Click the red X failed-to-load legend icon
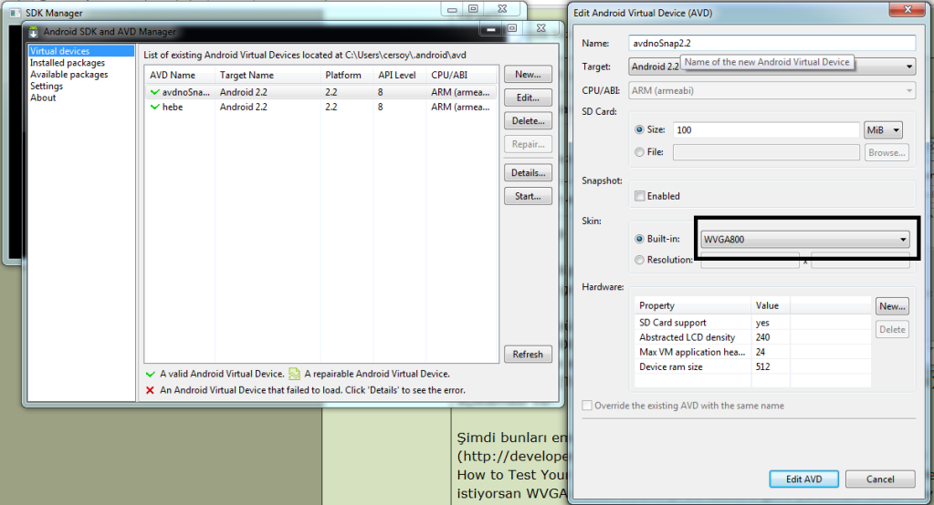The height and width of the screenshot is (505, 934). tap(150, 390)
